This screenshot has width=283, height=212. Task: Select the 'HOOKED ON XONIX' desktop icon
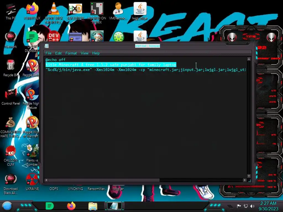click(97, 13)
